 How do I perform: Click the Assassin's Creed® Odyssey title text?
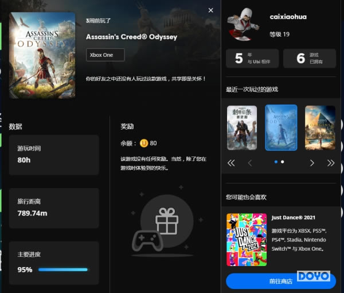click(x=131, y=37)
